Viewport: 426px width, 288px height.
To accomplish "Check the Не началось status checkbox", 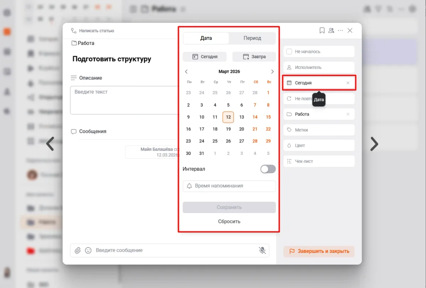I will pyautogui.click(x=289, y=51).
